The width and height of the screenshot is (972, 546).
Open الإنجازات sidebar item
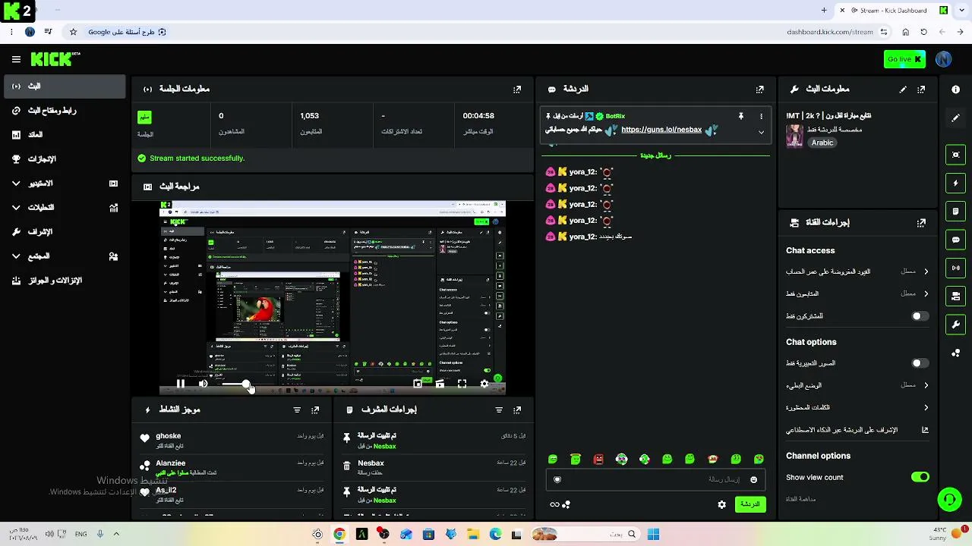[64, 159]
